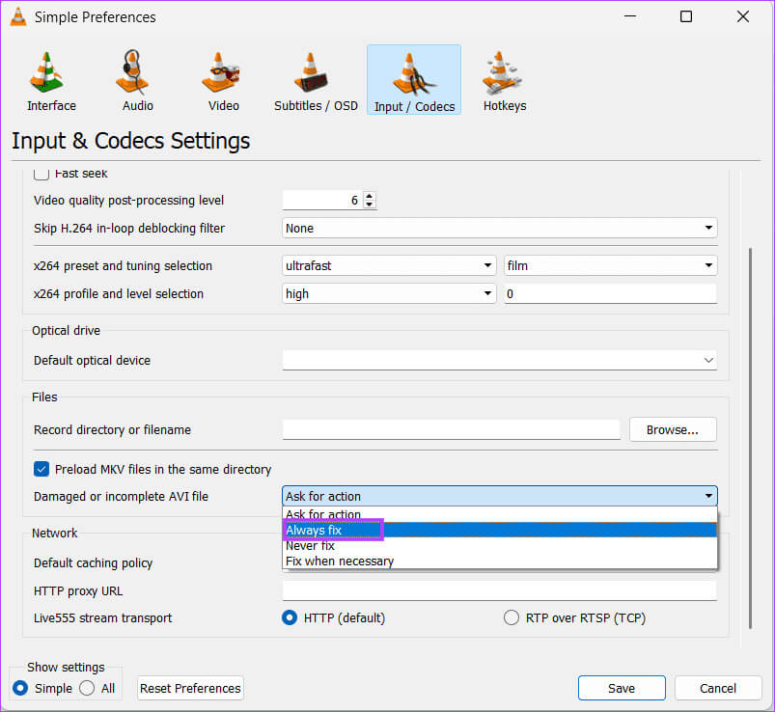Select RTP over RTSP (TCP) transport
The height and width of the screenshot is (712, 775).
tap(512, 617)
